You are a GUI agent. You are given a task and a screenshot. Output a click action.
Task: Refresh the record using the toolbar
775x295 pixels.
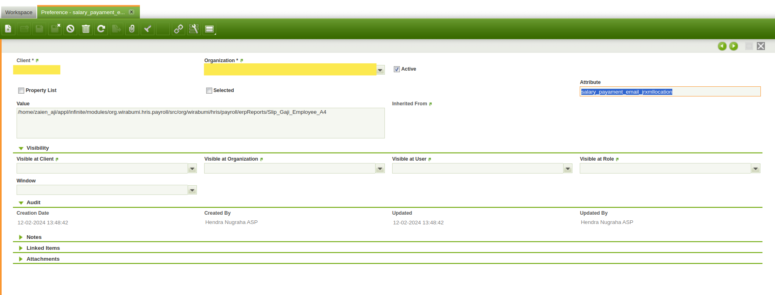pos(101,29)
